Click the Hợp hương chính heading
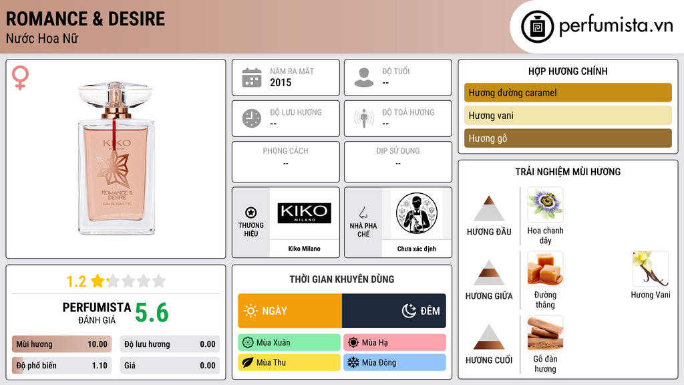 (568, 71)
